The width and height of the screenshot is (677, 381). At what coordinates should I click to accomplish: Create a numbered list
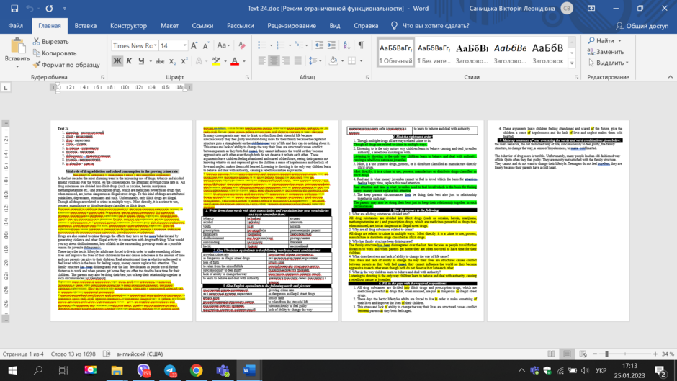point(281,45)
